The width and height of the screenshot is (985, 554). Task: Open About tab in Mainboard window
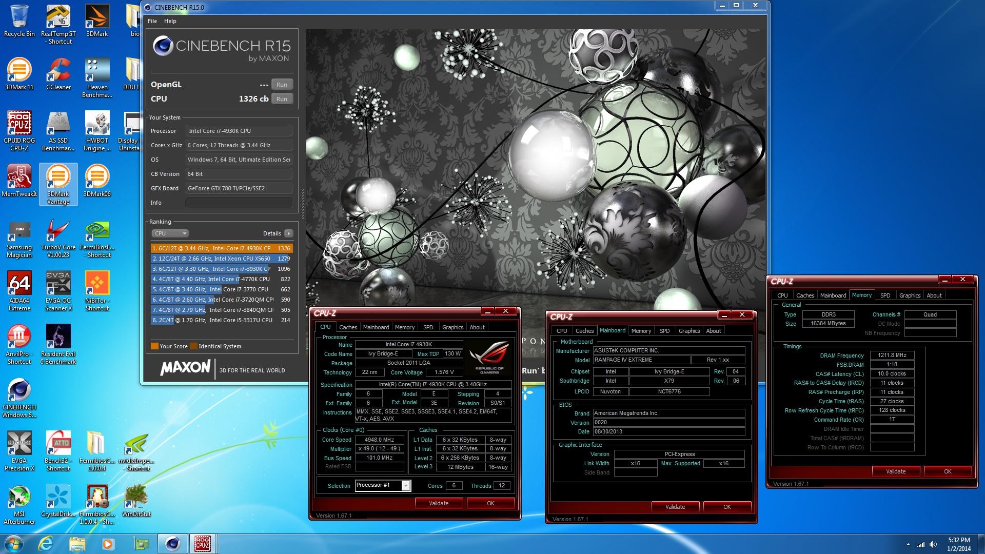tap(714, 331)
